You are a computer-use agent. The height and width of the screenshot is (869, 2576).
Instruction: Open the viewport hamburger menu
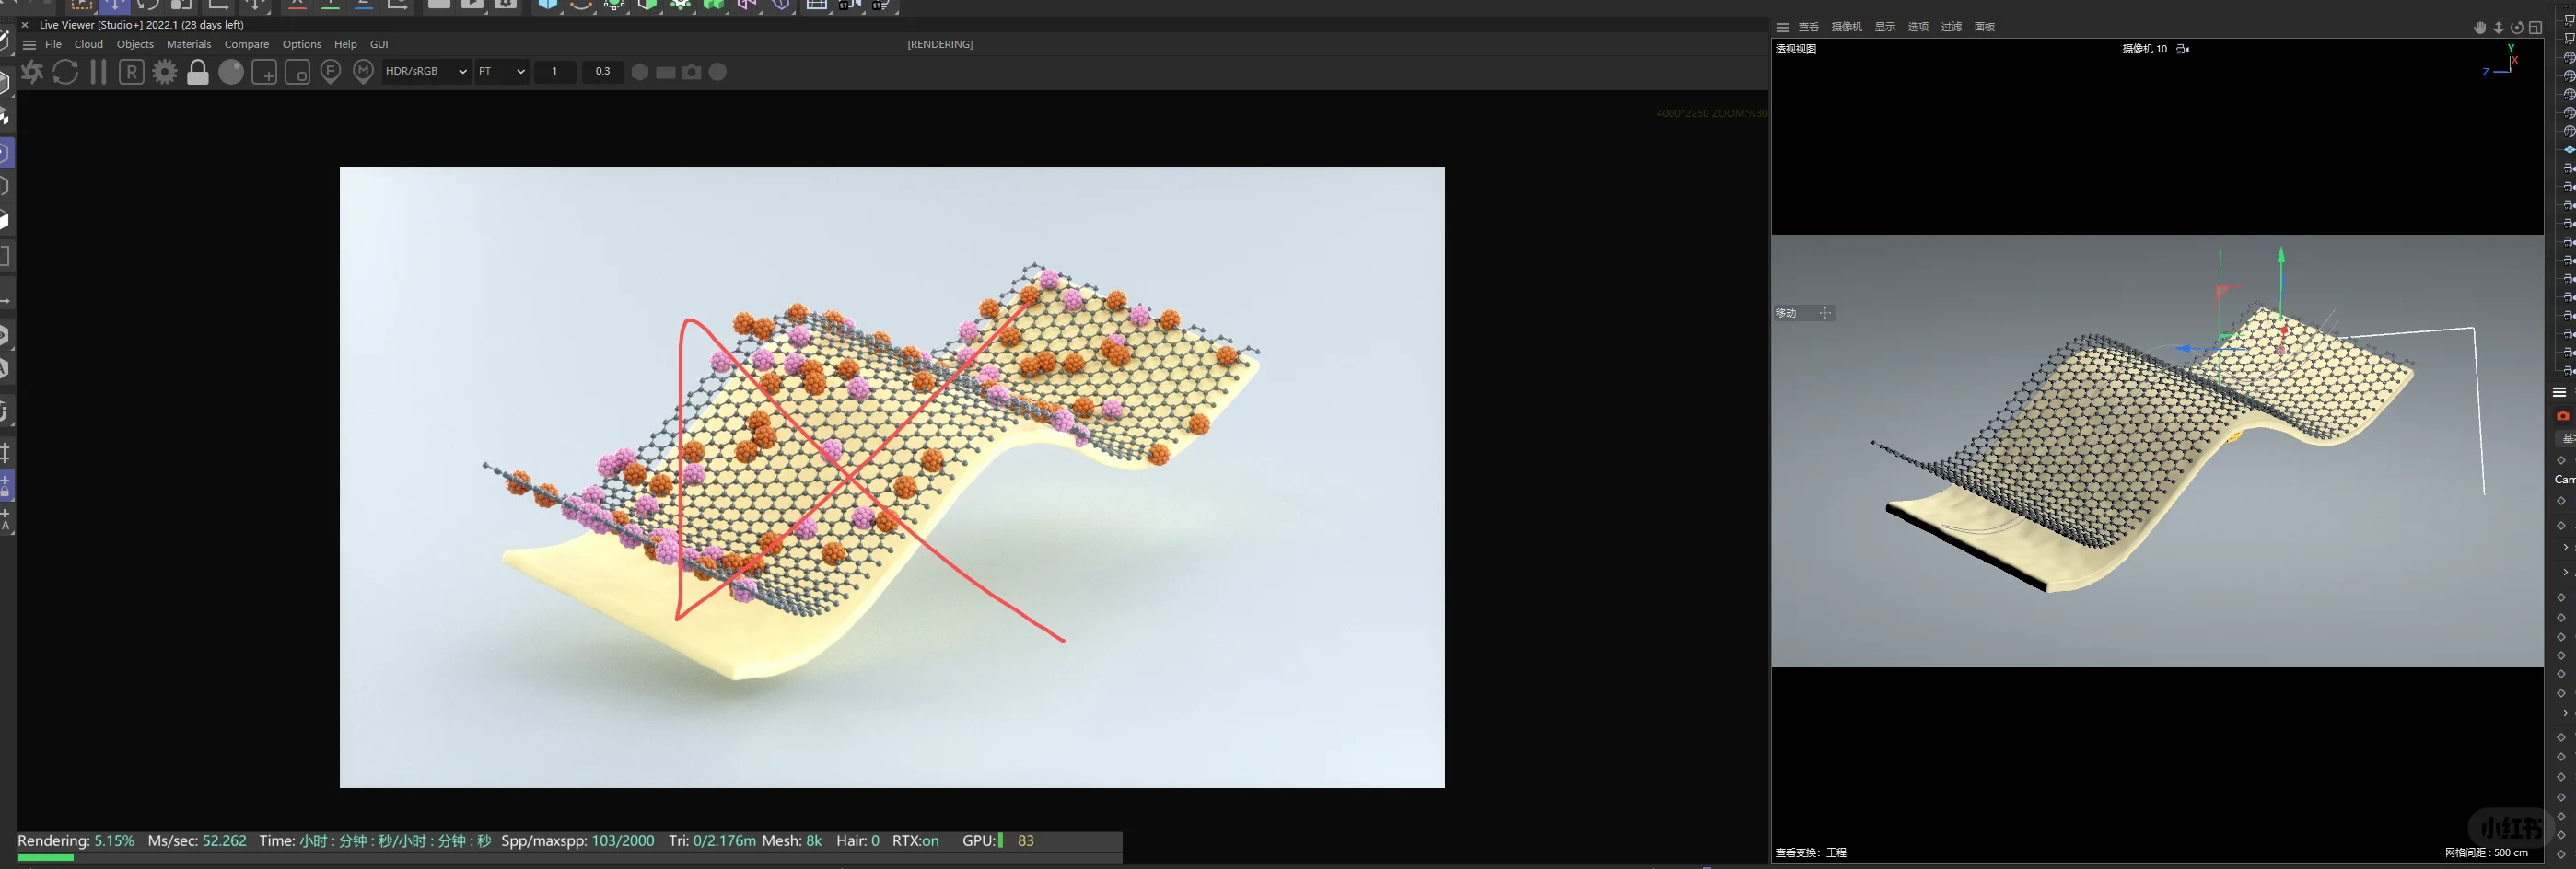(x=1783, y=27)
